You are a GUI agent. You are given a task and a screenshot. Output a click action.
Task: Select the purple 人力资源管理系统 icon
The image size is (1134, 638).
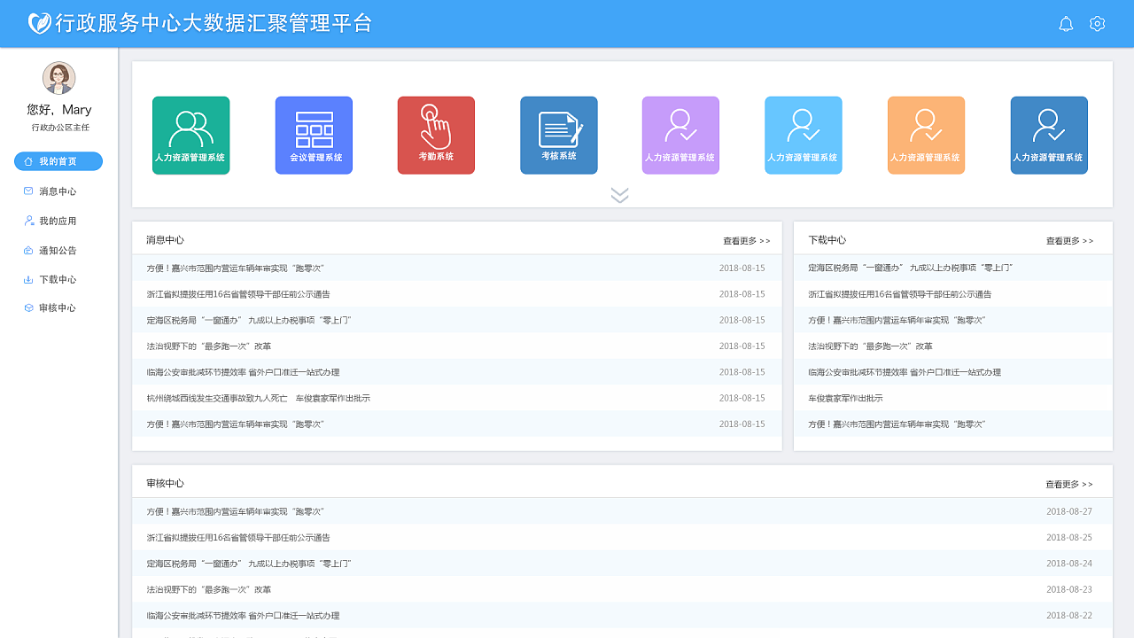coord(680,135)
